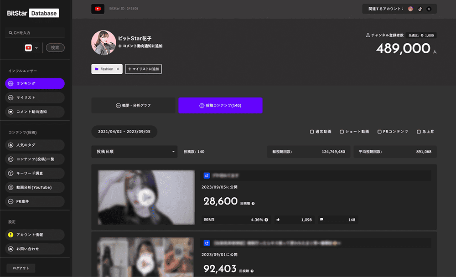This screenshot has width=456, height=277.
Task: Focus the CHを入力 search field
Action: click(x=35, y=33)
